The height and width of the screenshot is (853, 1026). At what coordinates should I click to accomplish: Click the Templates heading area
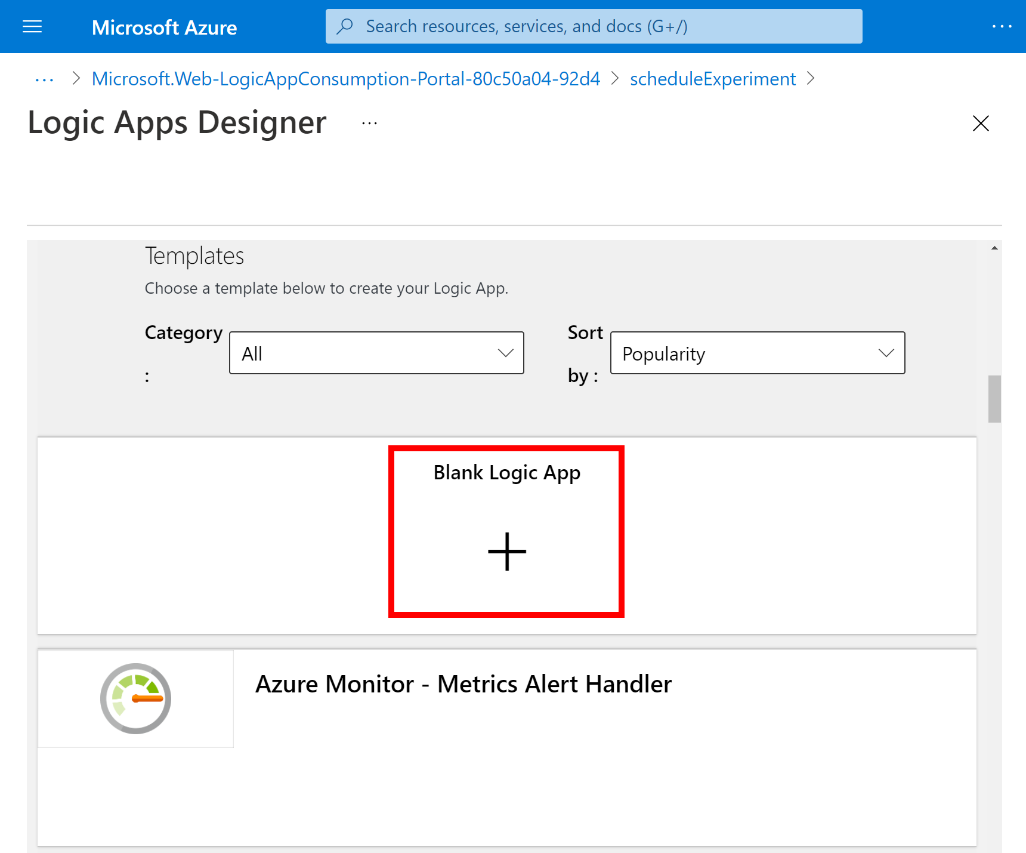(x=194, y=255)
